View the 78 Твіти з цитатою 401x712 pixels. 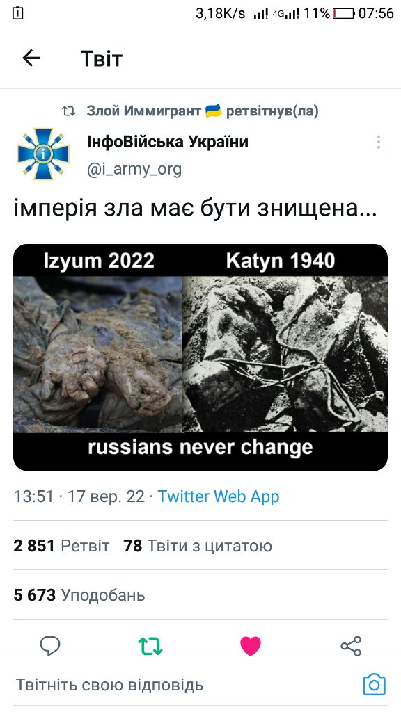198,545
